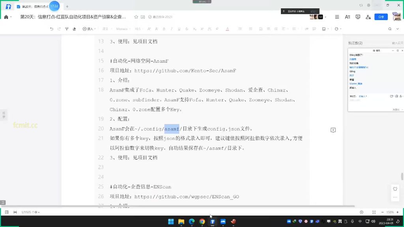Click the add comment icon at page margin
404x227 pixels.
[333, 130]
